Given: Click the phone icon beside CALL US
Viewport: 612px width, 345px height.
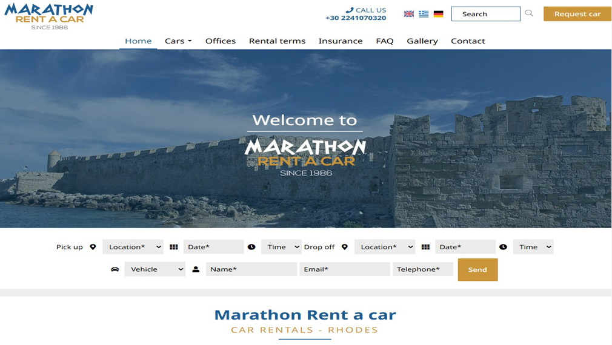Looking at the screenshot, I should tap(349, 10).
